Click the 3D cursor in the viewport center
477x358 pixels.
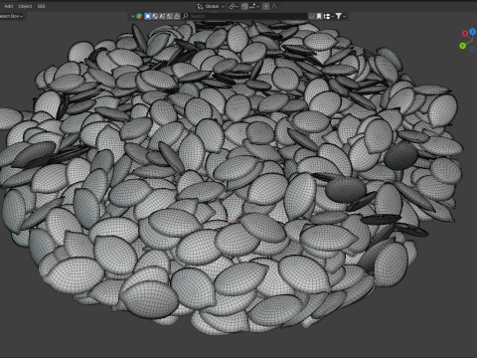(232, 219)
